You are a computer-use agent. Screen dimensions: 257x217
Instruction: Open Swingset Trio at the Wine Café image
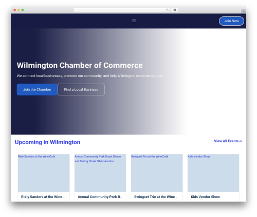click(157, 173)
